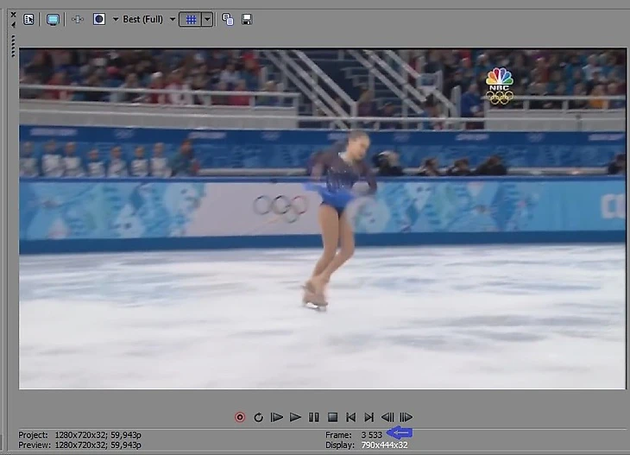The image size is (630, 455).
Task: Click the Video Output FX icon
Action: coord(78,19)
